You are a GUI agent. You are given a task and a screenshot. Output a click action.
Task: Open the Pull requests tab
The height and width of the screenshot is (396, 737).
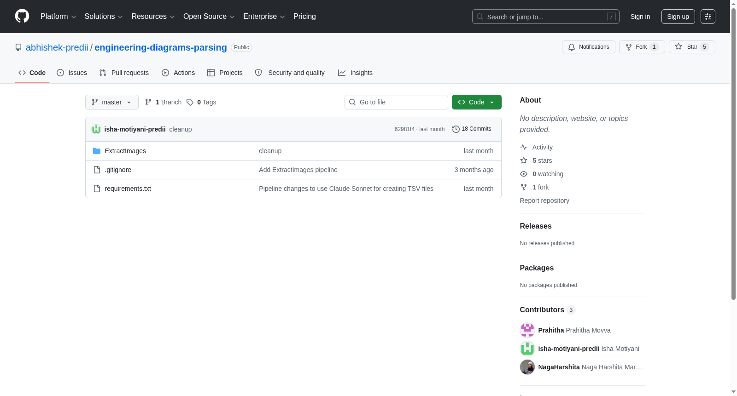click(x=124, y=73)
